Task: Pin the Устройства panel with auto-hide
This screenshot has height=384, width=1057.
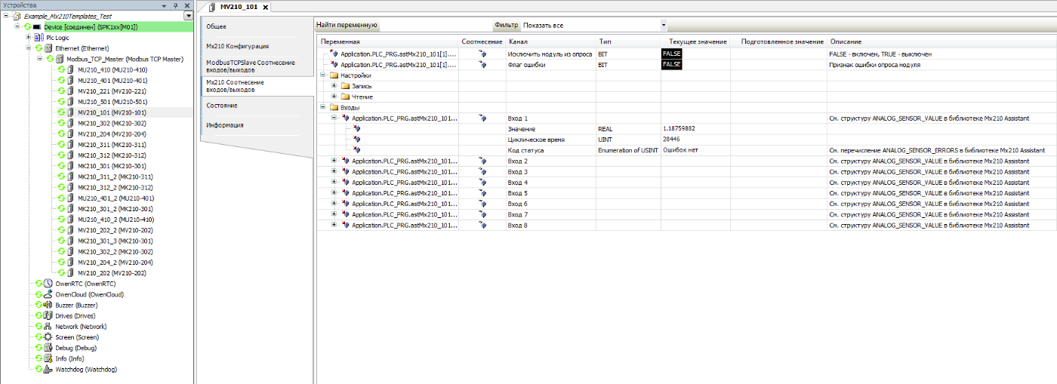Action: coord(176,5)
